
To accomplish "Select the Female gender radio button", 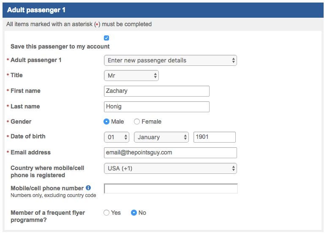I will 137,122.
